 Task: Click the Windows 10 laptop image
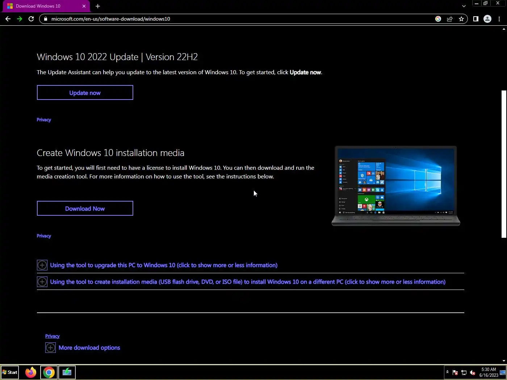[396, 186]
